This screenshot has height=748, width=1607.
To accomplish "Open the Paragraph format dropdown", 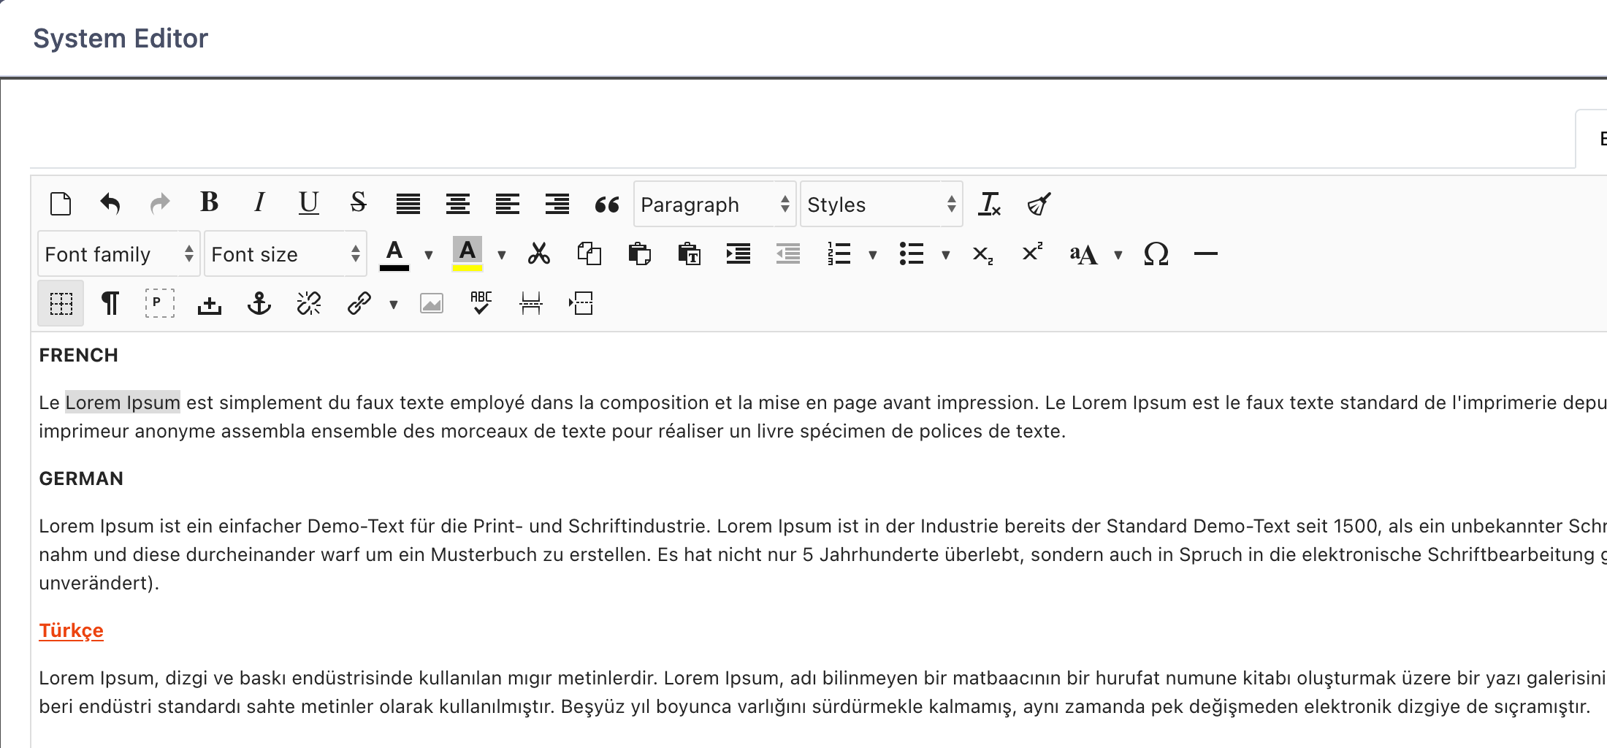I will click(714, 205).
